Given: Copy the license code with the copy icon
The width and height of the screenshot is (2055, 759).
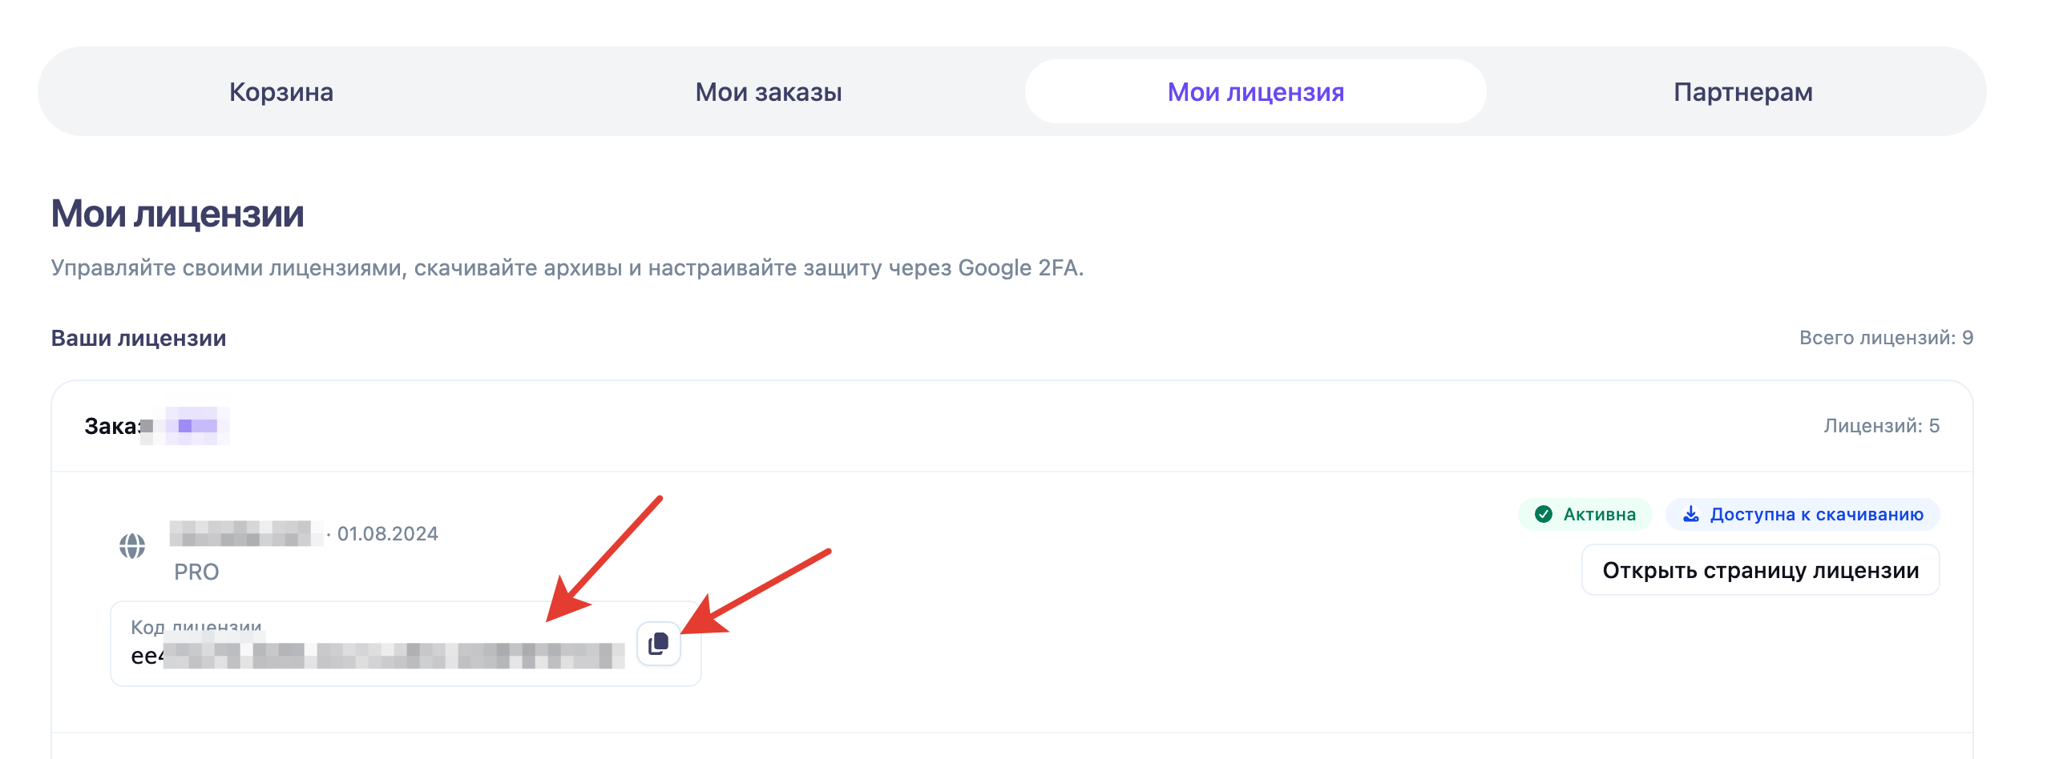Looking at the screenshot, I should pos(658,644).
